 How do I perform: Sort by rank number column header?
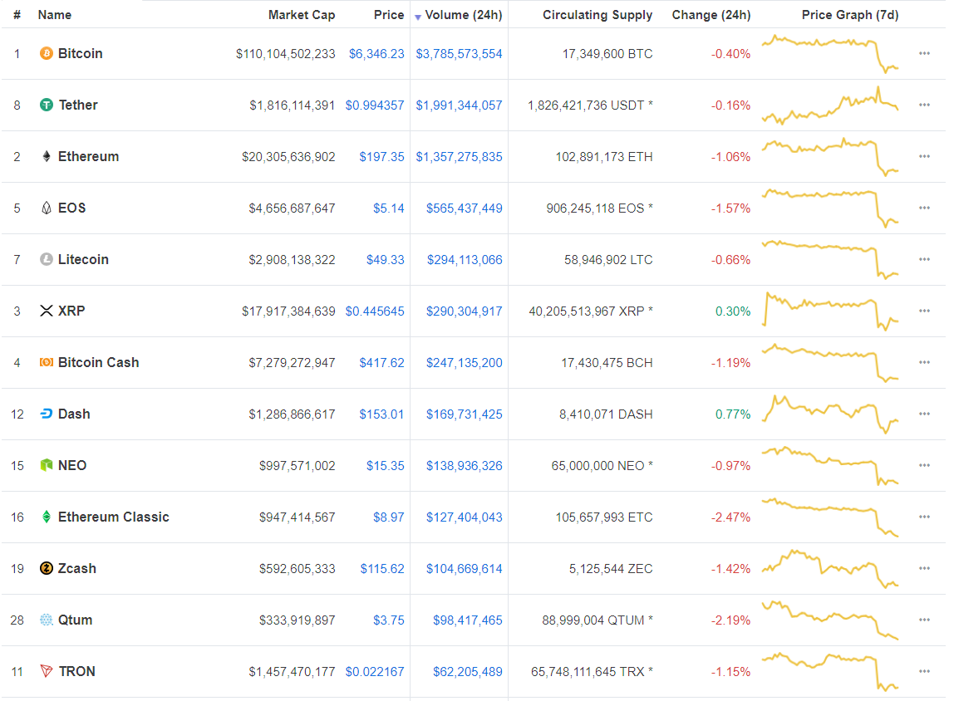tap(17, 15)
